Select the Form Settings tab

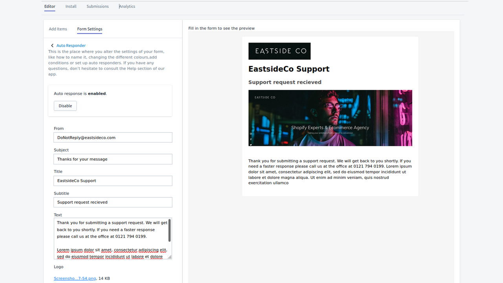click(90, 29)
